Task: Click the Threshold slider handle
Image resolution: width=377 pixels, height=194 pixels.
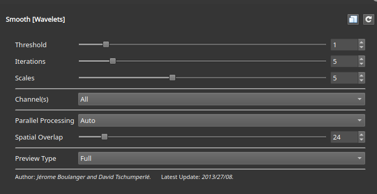Action: [x=106, y=45]
